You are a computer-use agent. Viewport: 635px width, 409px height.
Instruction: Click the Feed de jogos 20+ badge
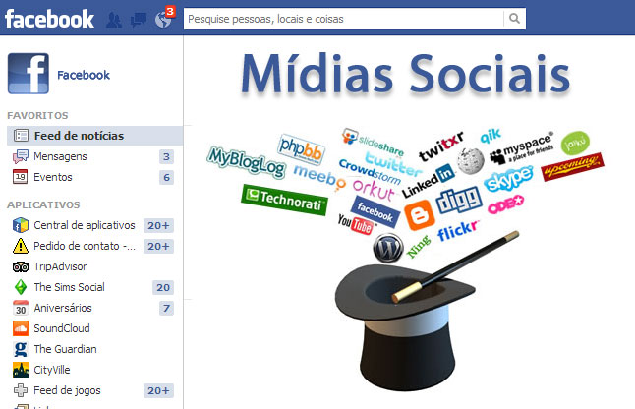coord(158,390)
